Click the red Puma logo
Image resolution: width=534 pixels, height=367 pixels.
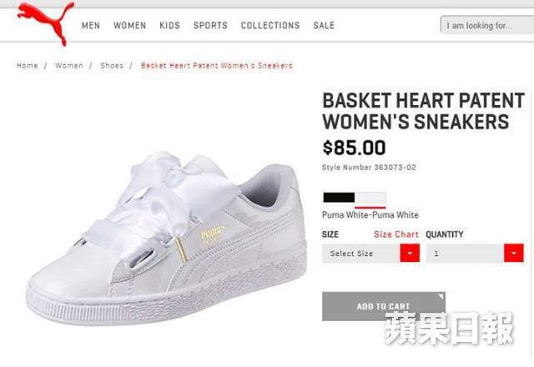coord(45,23)
